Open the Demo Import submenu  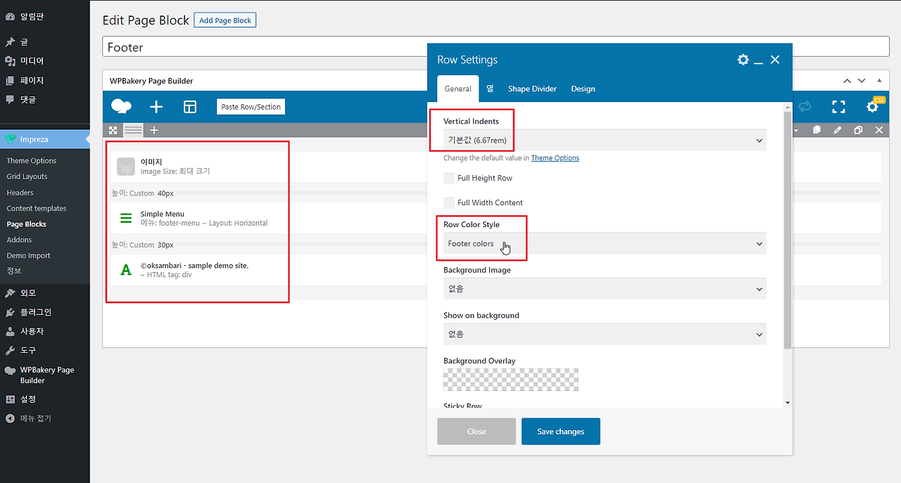(x=28, y=256)
